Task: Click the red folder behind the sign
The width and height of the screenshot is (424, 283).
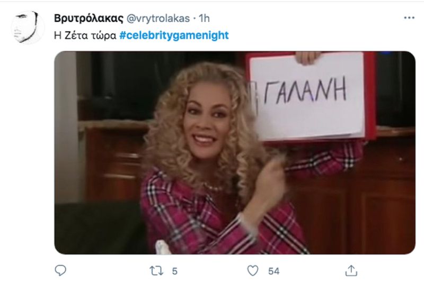Action: tap(370, 95)
